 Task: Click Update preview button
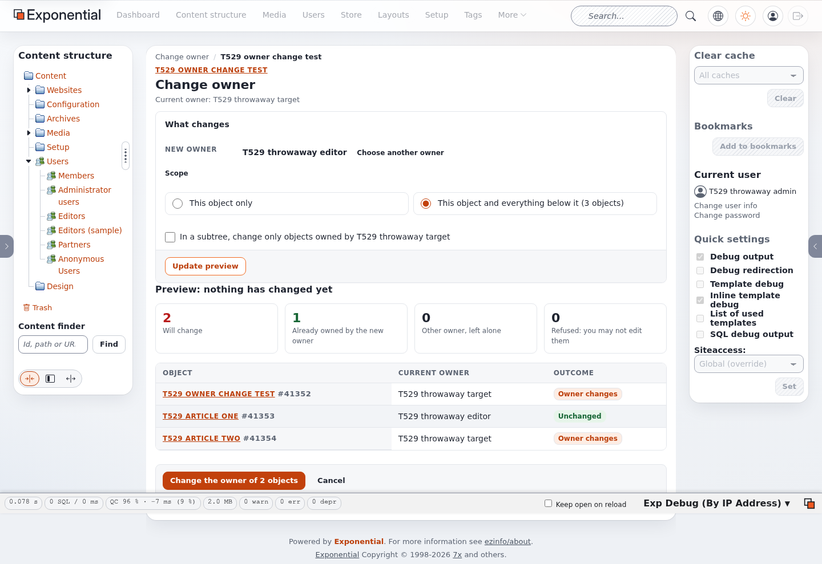pyautogui.click(x=205, y=266)
